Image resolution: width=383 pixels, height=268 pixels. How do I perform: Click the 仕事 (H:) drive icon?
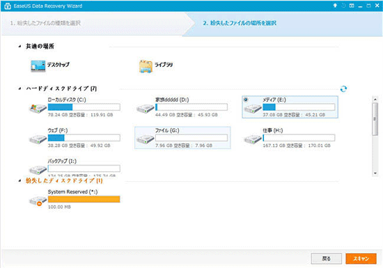coord(253,139)
